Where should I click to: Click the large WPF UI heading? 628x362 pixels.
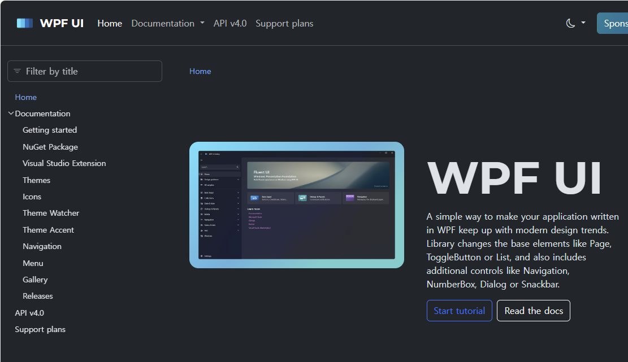[x=514, y=178]
